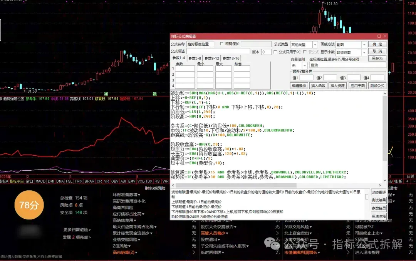Click the 确定 button in formula editor

[x=377, y=44]
